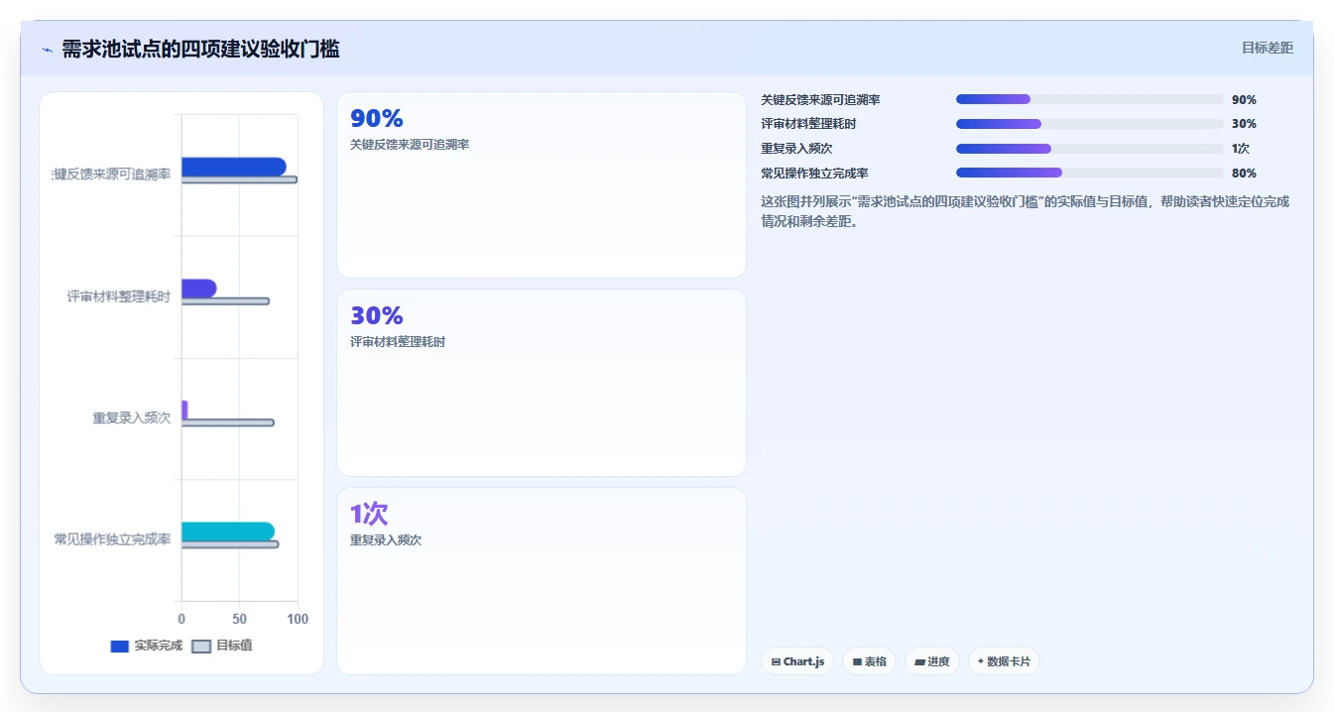Image resolution: width=1334 pixels, height=712 pixels.
Task: Click the title 需求池试点的四项建议验收门槛
Action: point(200,50)
